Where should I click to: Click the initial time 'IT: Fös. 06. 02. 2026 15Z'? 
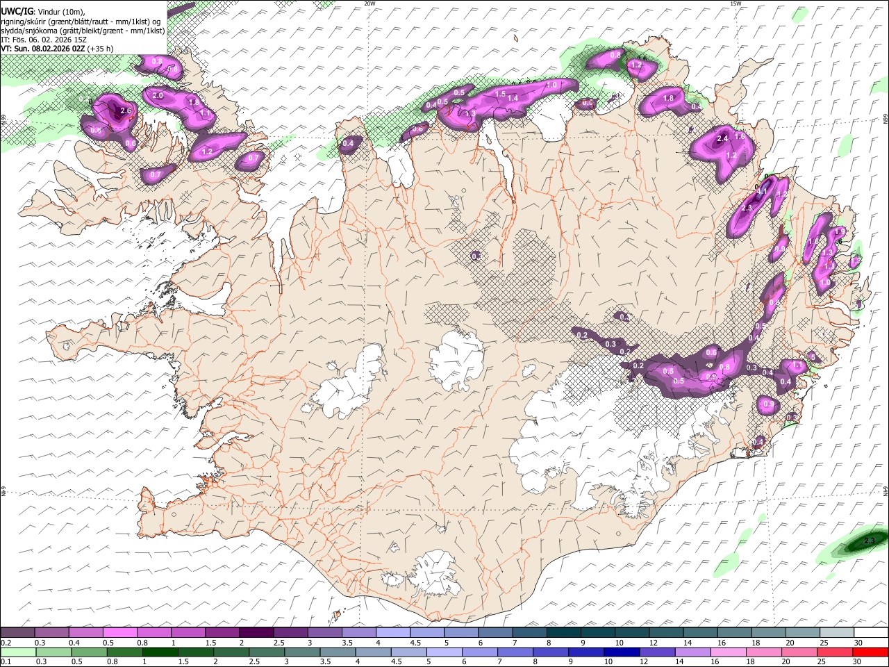point(43,40)
